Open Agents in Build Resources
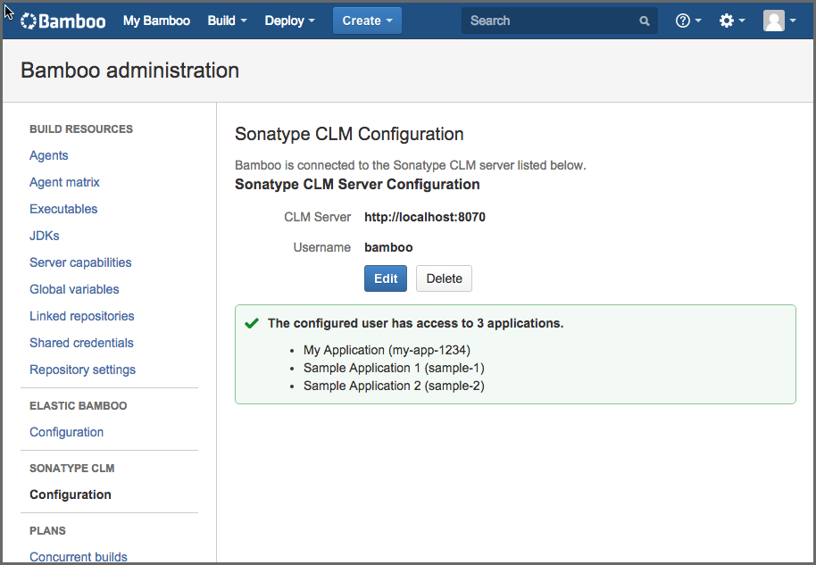 point(49,155)
